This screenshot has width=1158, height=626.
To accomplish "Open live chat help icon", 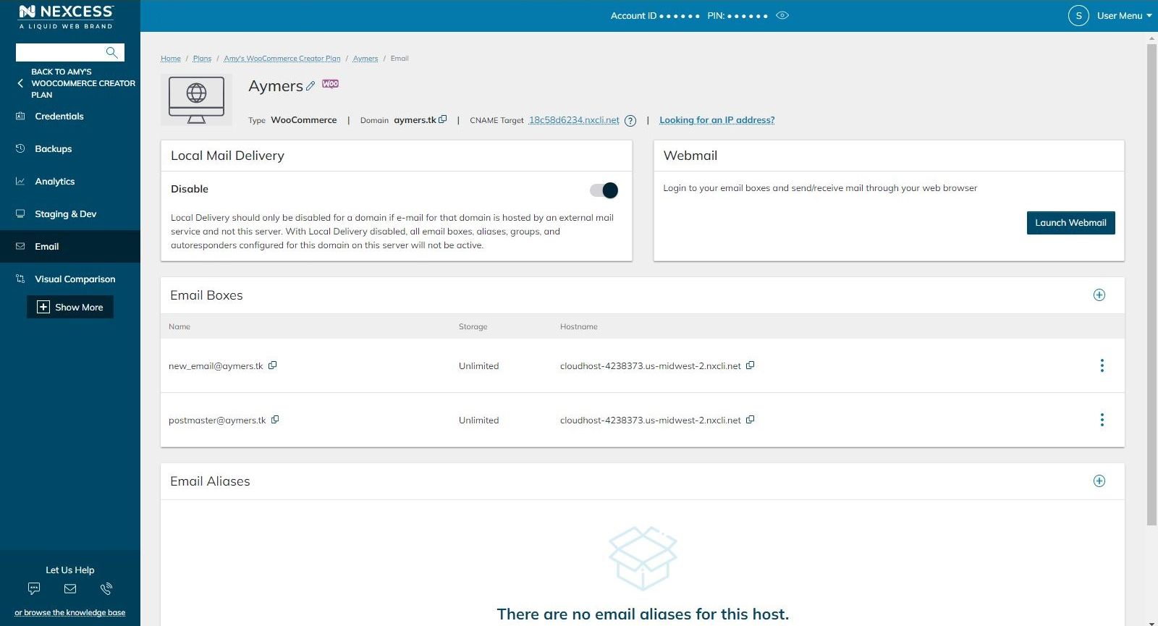I will [34, 588].
